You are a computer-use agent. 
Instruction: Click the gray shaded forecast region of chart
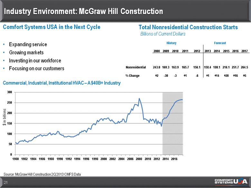tap(172, 124)
